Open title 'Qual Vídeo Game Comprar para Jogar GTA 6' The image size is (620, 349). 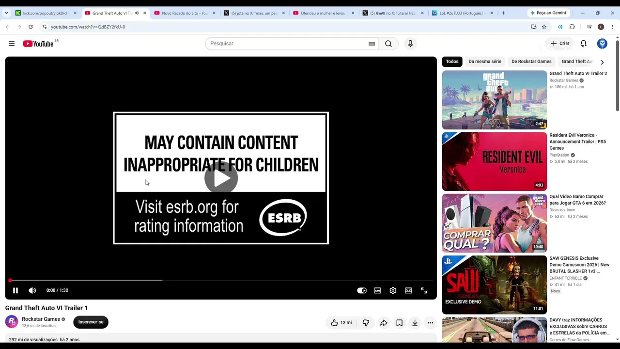coord(577,200)
